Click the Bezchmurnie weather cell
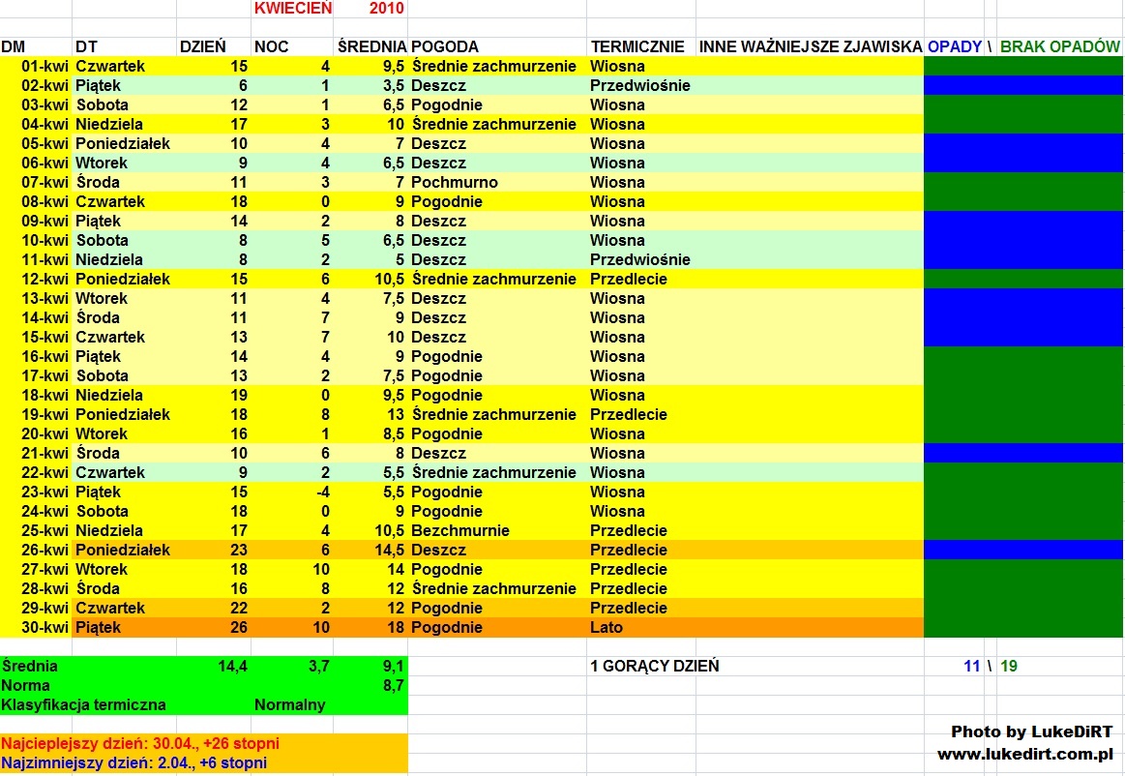1125x776 pixels. [459, 530]
